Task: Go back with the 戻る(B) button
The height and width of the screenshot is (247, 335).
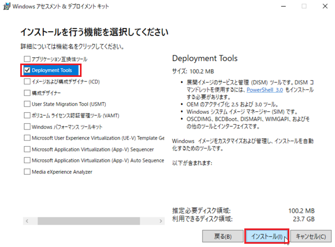Action: [222, 236]
